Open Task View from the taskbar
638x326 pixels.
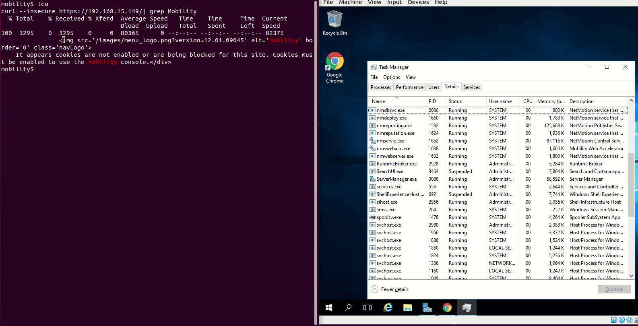point(368,307)
